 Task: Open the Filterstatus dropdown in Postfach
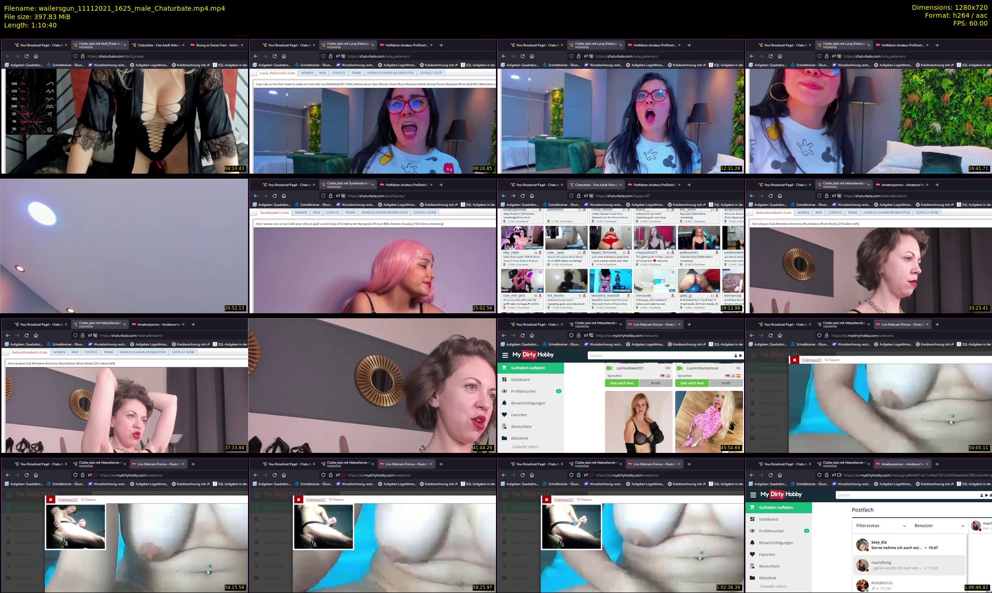881,526
